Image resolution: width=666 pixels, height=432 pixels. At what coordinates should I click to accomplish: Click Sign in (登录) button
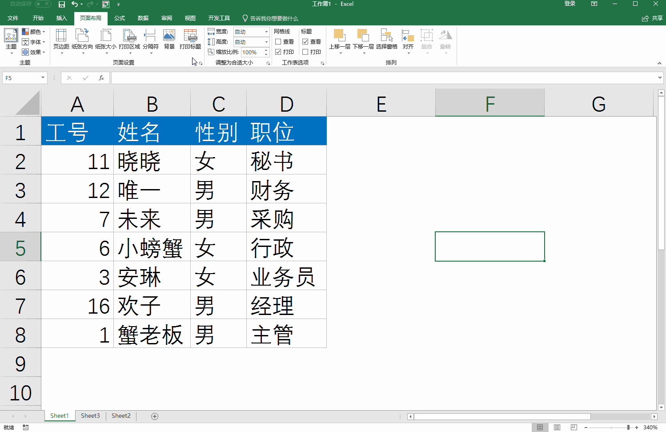tap(570, 4)
